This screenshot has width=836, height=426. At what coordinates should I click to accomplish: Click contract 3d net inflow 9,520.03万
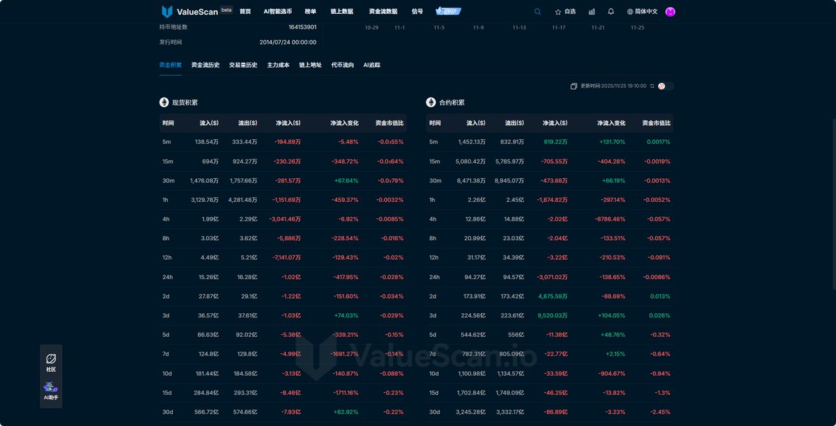pyautogui.click(x=553, y=316)
